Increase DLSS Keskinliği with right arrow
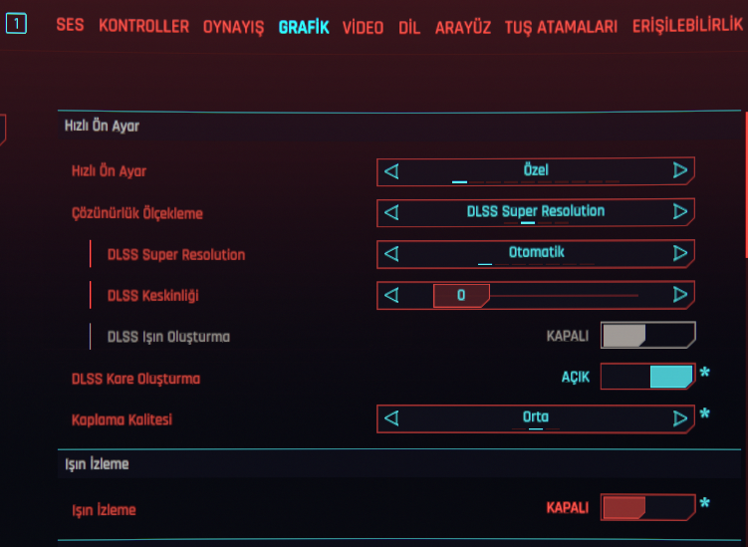 [x=680, y=295]
